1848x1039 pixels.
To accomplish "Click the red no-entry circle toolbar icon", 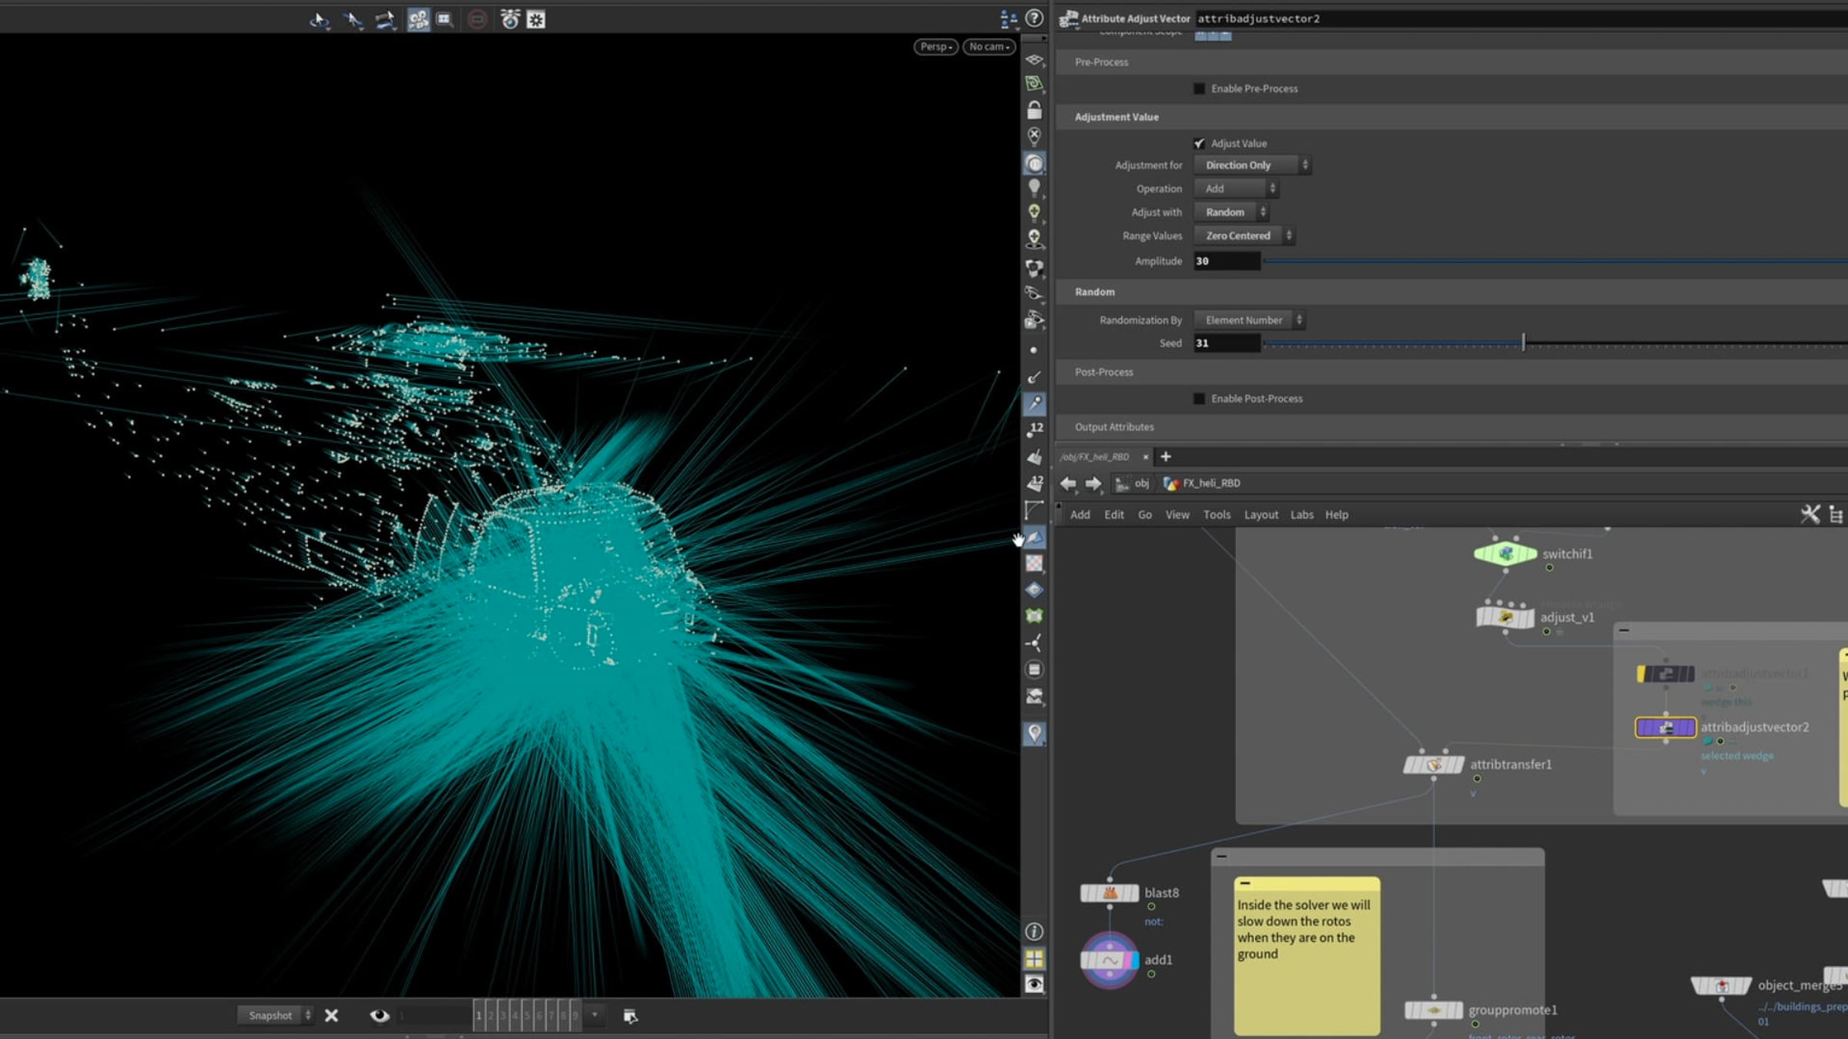I will [x=477, y=19].
